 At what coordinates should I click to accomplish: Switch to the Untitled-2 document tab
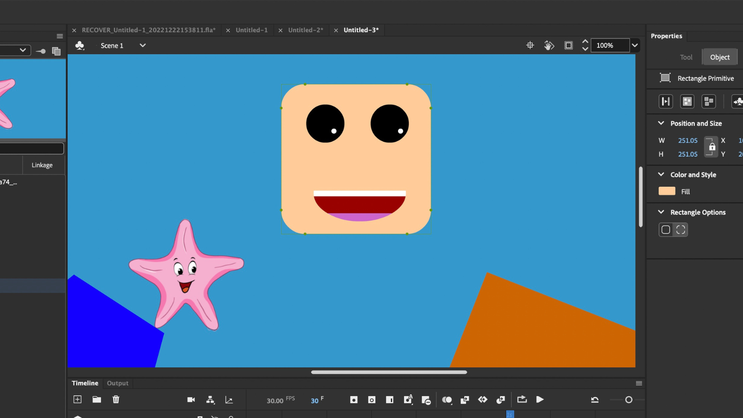306,30
